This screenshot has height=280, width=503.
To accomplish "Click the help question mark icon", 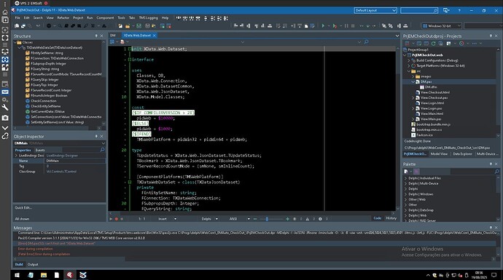I will [459, 11].
